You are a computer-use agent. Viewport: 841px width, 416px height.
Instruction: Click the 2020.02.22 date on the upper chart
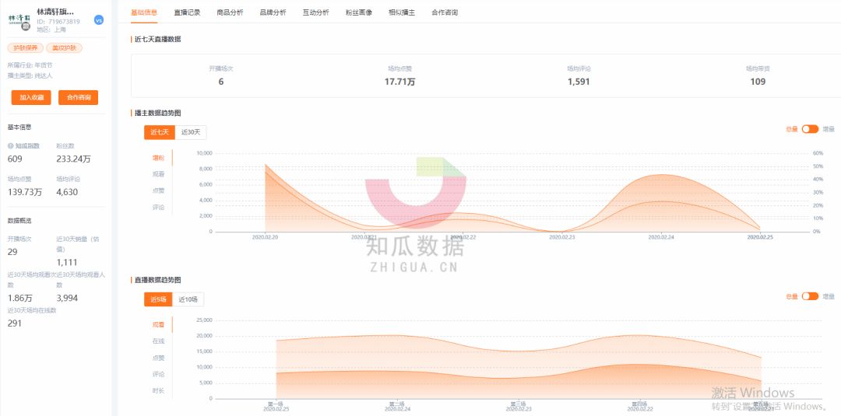(463, 236)
